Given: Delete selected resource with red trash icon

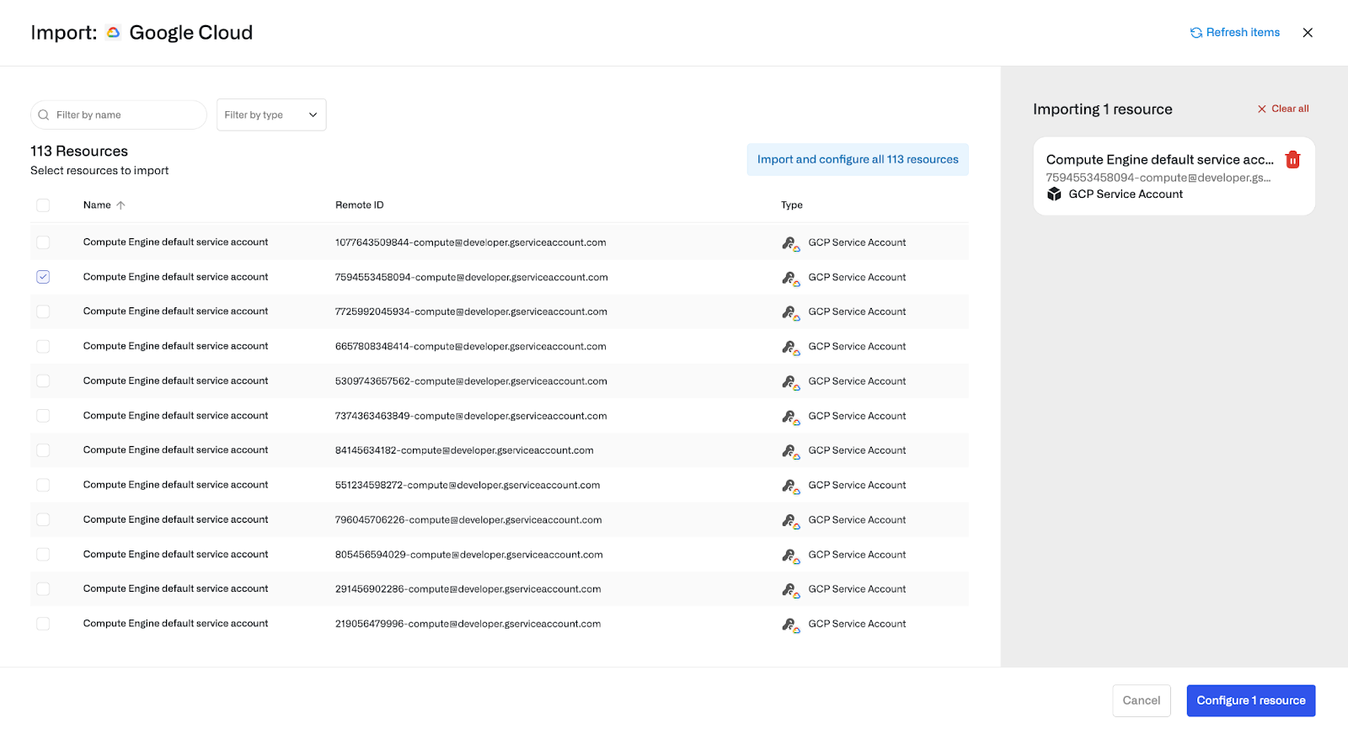Looking at the screenshot, I should tap(1292, 160).
